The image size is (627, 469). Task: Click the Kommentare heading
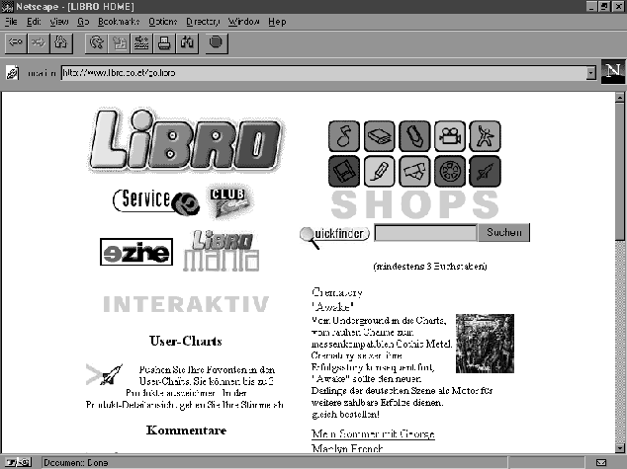coord(186,430)
